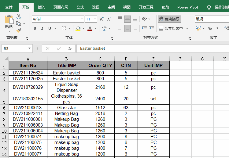Confirm formula bar entry checkmark
229x158 pixels.
click(x=59, y=48)
